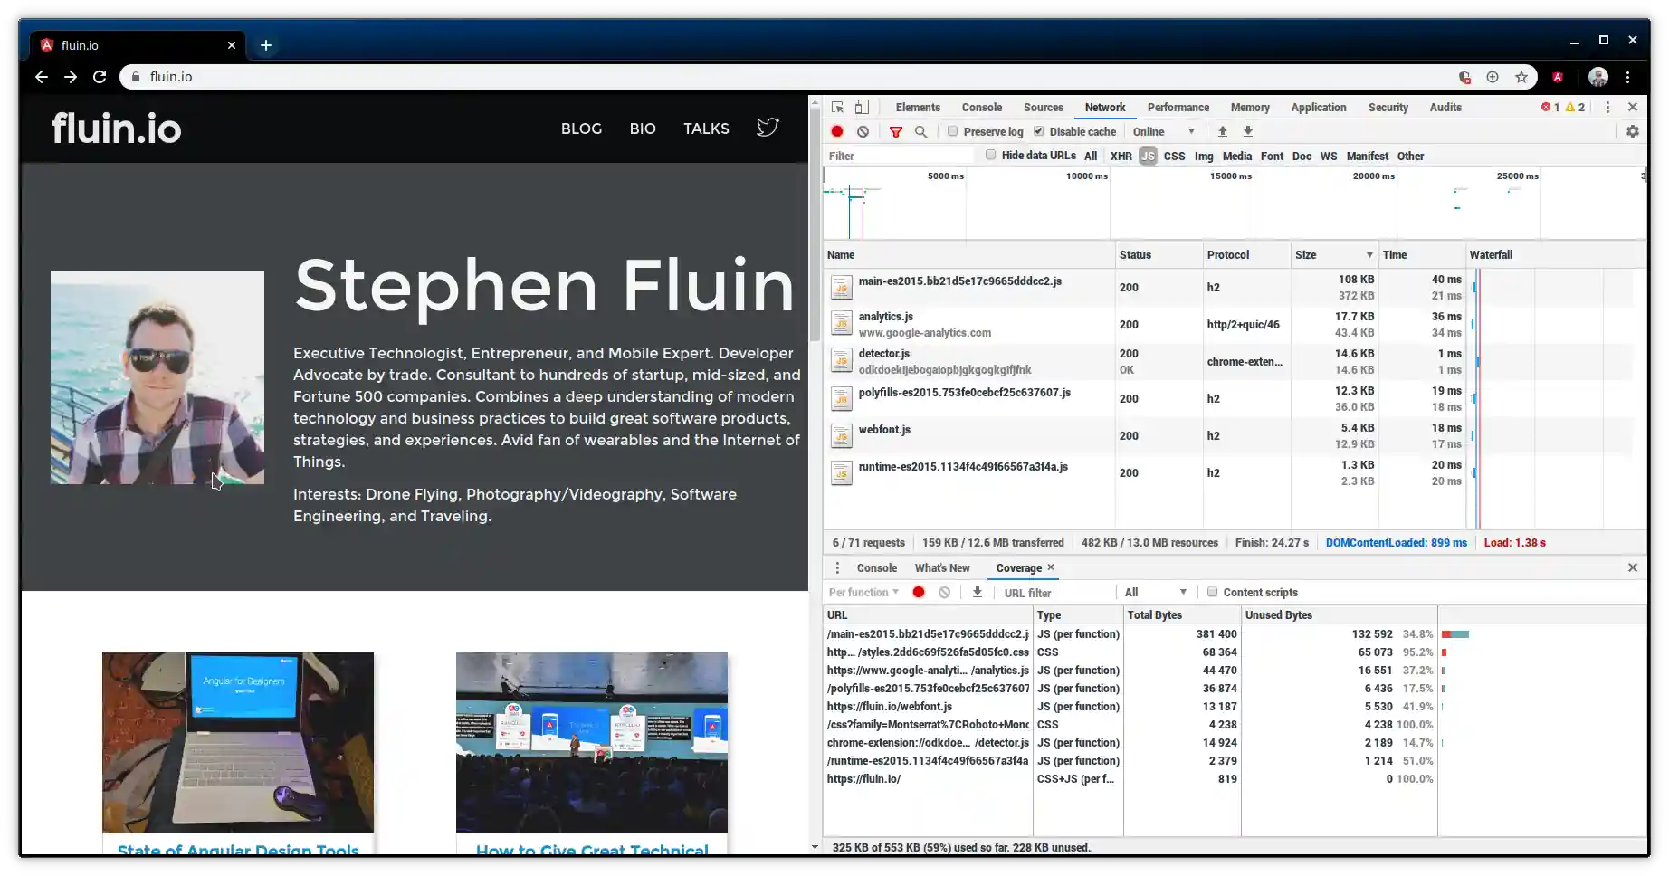This screenshot has width=1669, height=876.
Task: Select CSS resource type filter
Action: click(1174, 156)
